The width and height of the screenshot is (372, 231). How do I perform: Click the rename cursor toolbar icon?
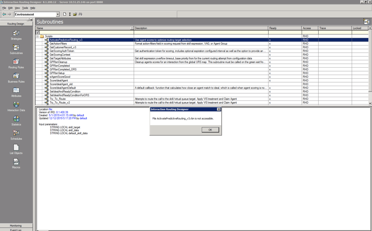tap(70, 14)
